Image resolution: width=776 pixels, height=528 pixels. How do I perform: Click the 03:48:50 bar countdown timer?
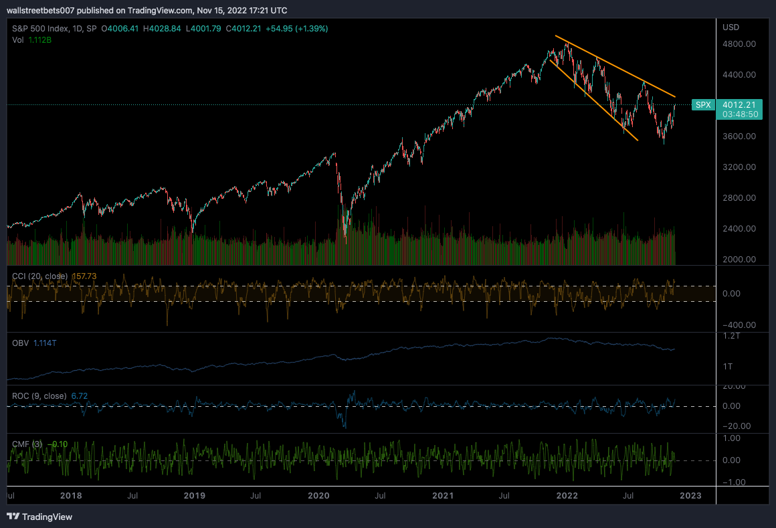pos(739,114)
